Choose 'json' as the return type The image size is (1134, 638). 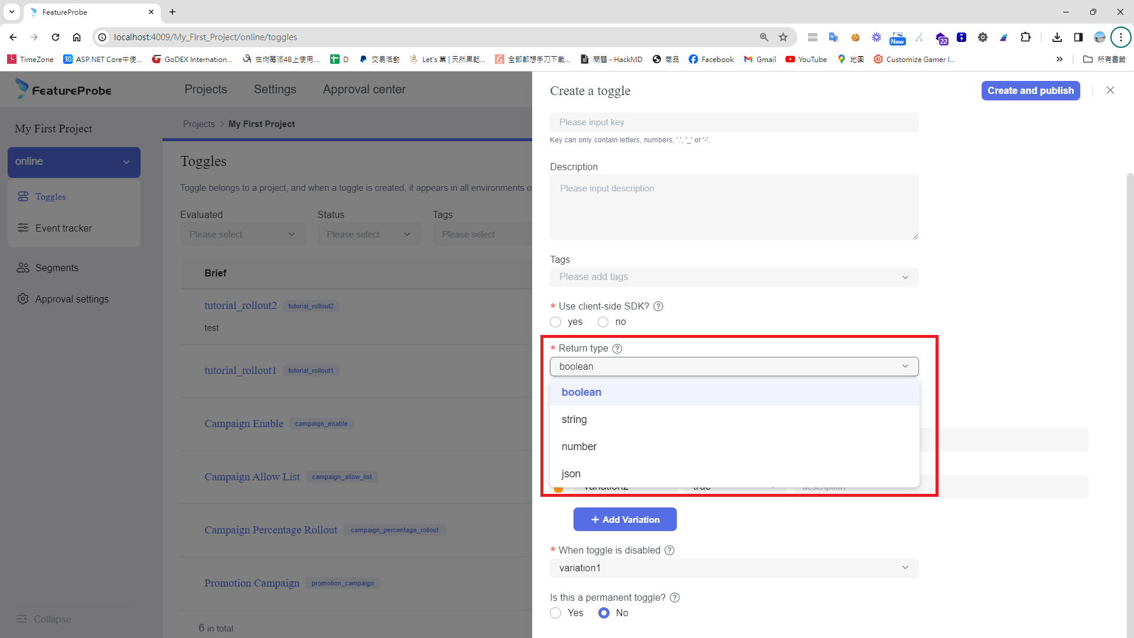pyautogui.click(x=571, y=474)
